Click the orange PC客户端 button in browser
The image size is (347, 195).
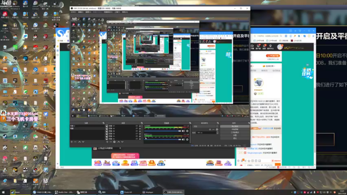pyautogui.click(x=273, y=56)
